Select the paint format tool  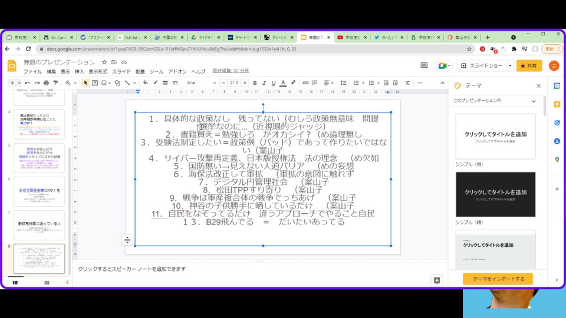coord(55,83)
